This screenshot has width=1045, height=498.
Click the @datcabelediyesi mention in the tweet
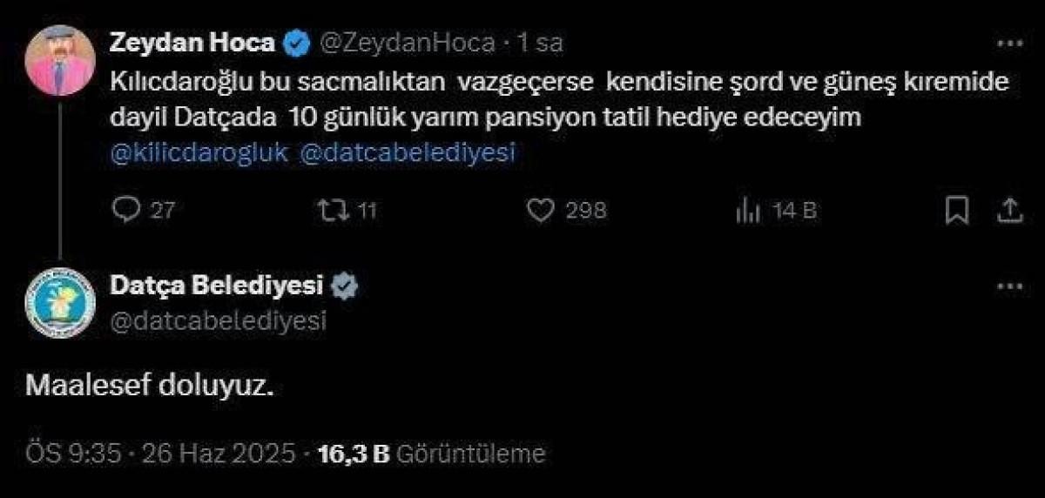[x=408, y=152]
